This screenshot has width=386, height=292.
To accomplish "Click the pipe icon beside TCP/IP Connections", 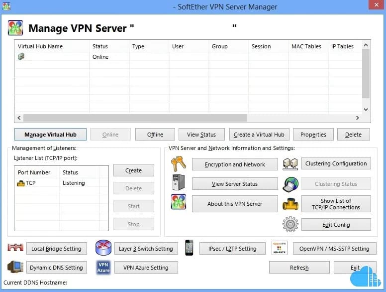I will (x=290, y=204).
